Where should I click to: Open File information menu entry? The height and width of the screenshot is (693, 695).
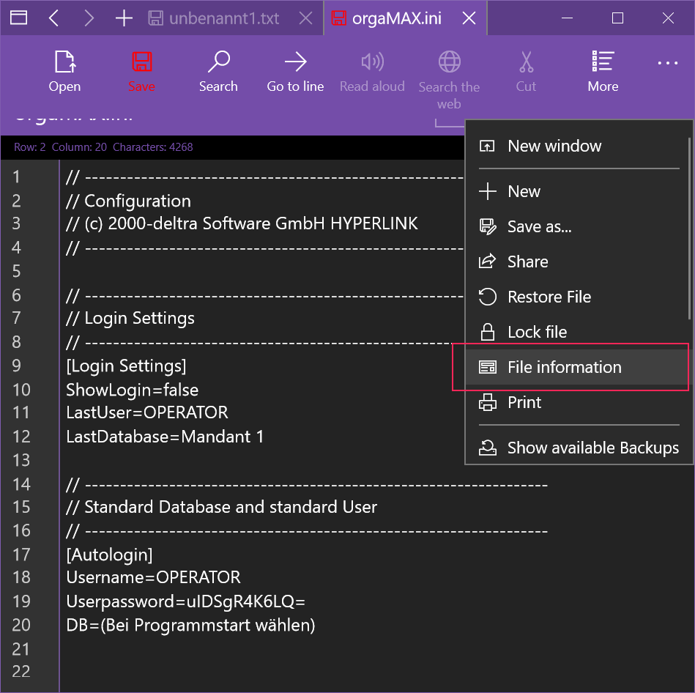click(x=579, y=367)
